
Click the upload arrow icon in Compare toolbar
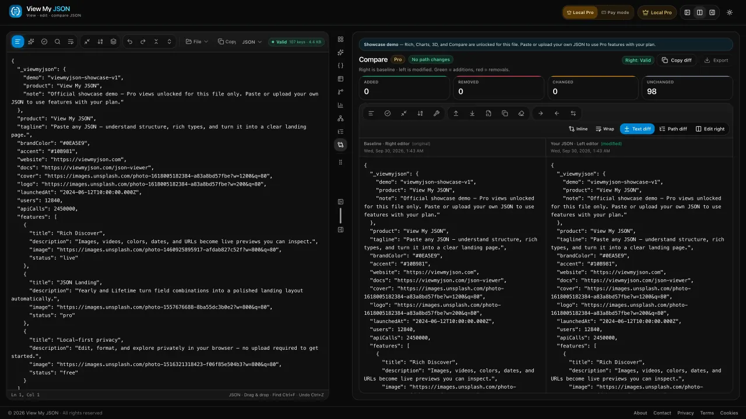pos(456,113)
